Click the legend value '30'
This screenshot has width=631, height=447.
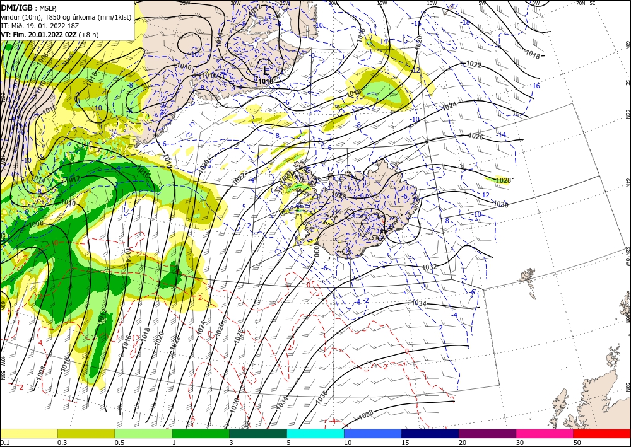[x=519, y=443]
